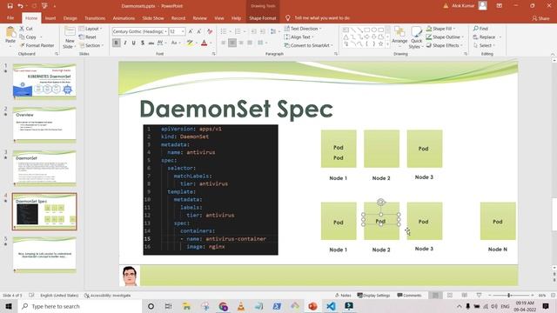Screen dimensions: 557x313
Task: Click Find in Editing group
Action: (x=480, y=29)
